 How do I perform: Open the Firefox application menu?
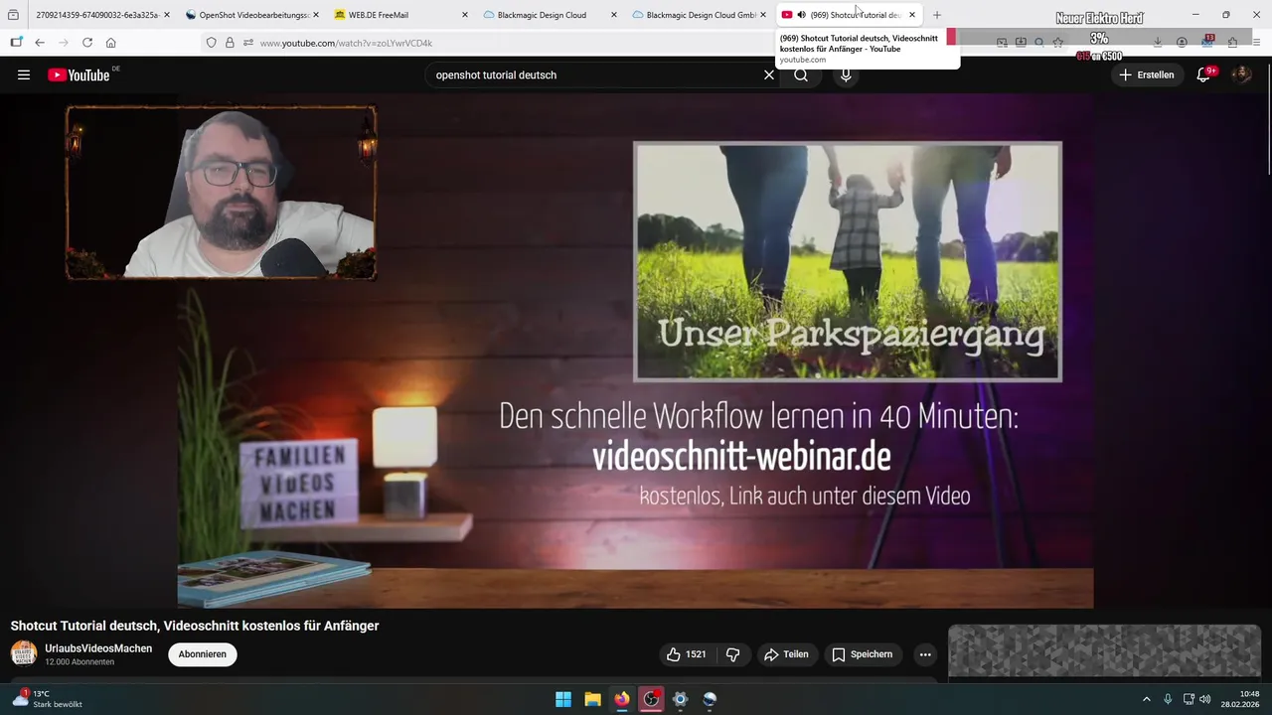coord(1257,43)
